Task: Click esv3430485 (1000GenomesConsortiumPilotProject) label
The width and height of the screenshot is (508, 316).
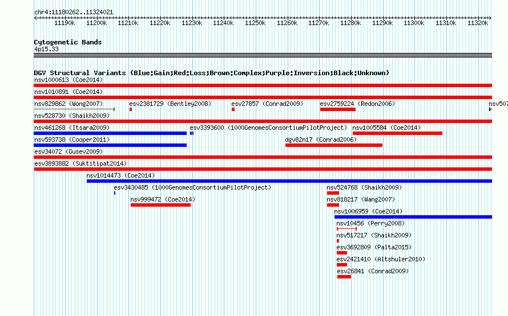Action: (192, 187)
